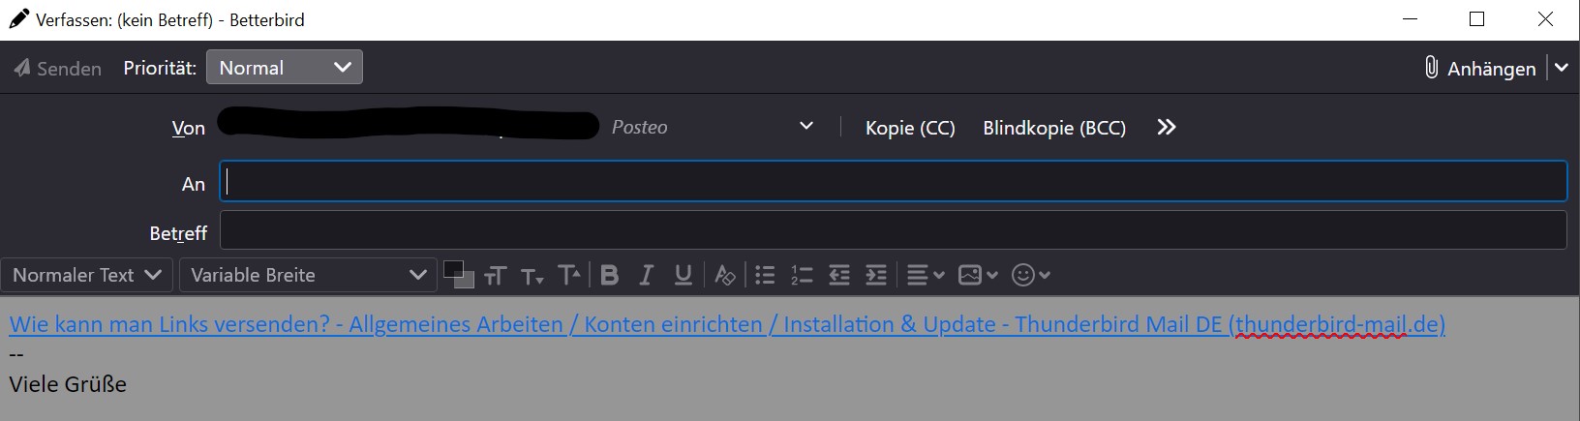Viewport: 1580px width, 421px height.
Task: Expand the Normaler Text paragraph style dropdown
Action: tap(87, 275)
